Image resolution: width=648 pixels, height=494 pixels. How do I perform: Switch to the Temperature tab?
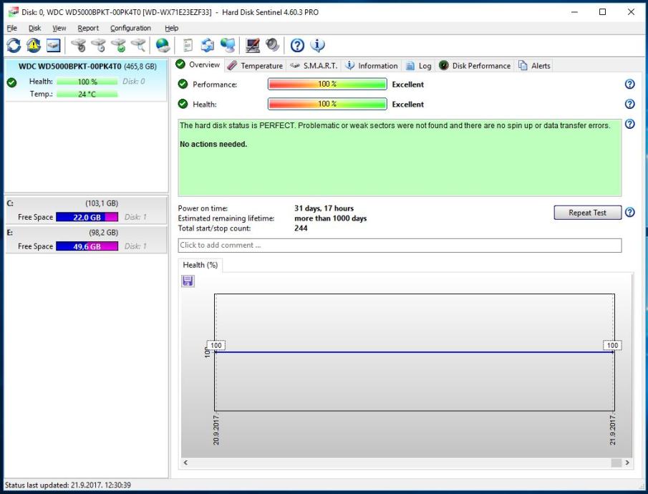coord(255,66)
